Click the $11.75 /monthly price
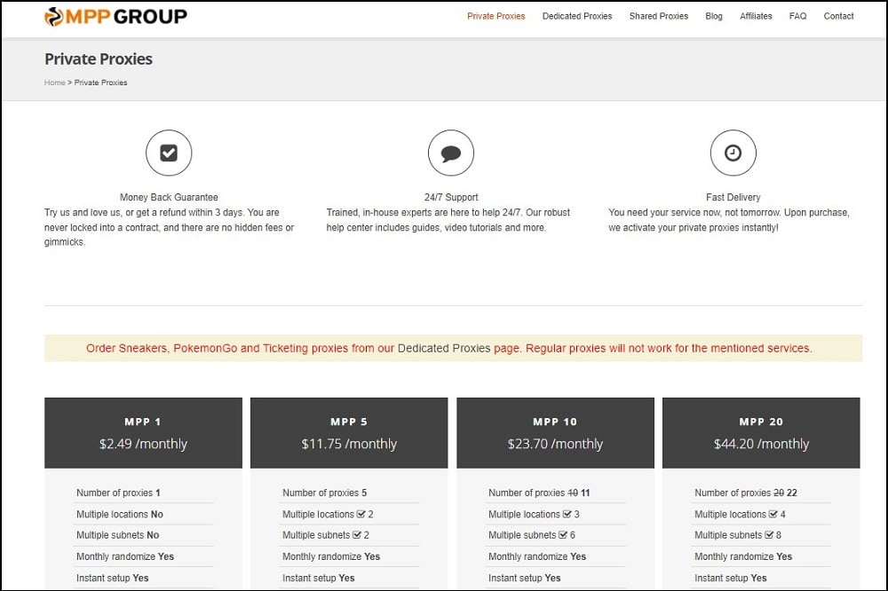Image resolution: width=888 pixels, height=591 pixels. point(349,444)
